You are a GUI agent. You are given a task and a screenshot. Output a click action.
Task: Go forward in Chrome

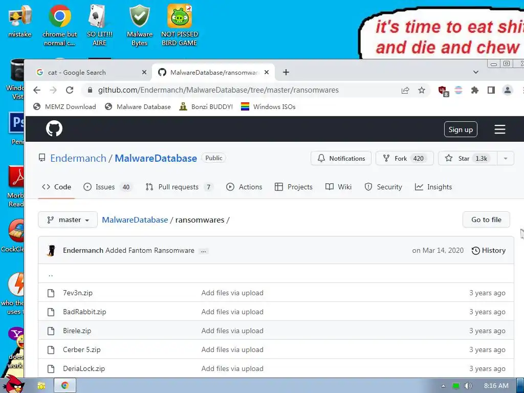tap(53, 90)
